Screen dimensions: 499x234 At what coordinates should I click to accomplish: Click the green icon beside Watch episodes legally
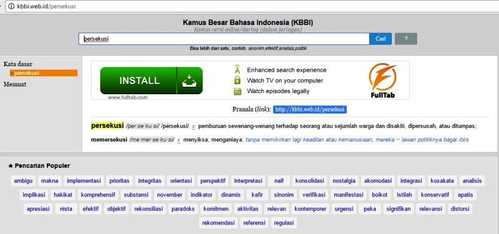tap(237, 91)
